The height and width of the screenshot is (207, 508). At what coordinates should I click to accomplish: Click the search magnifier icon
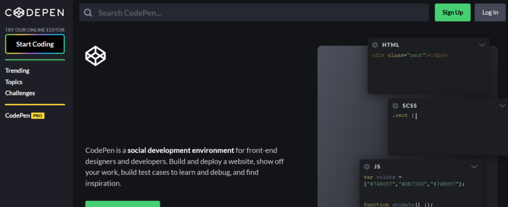[88, 13]
